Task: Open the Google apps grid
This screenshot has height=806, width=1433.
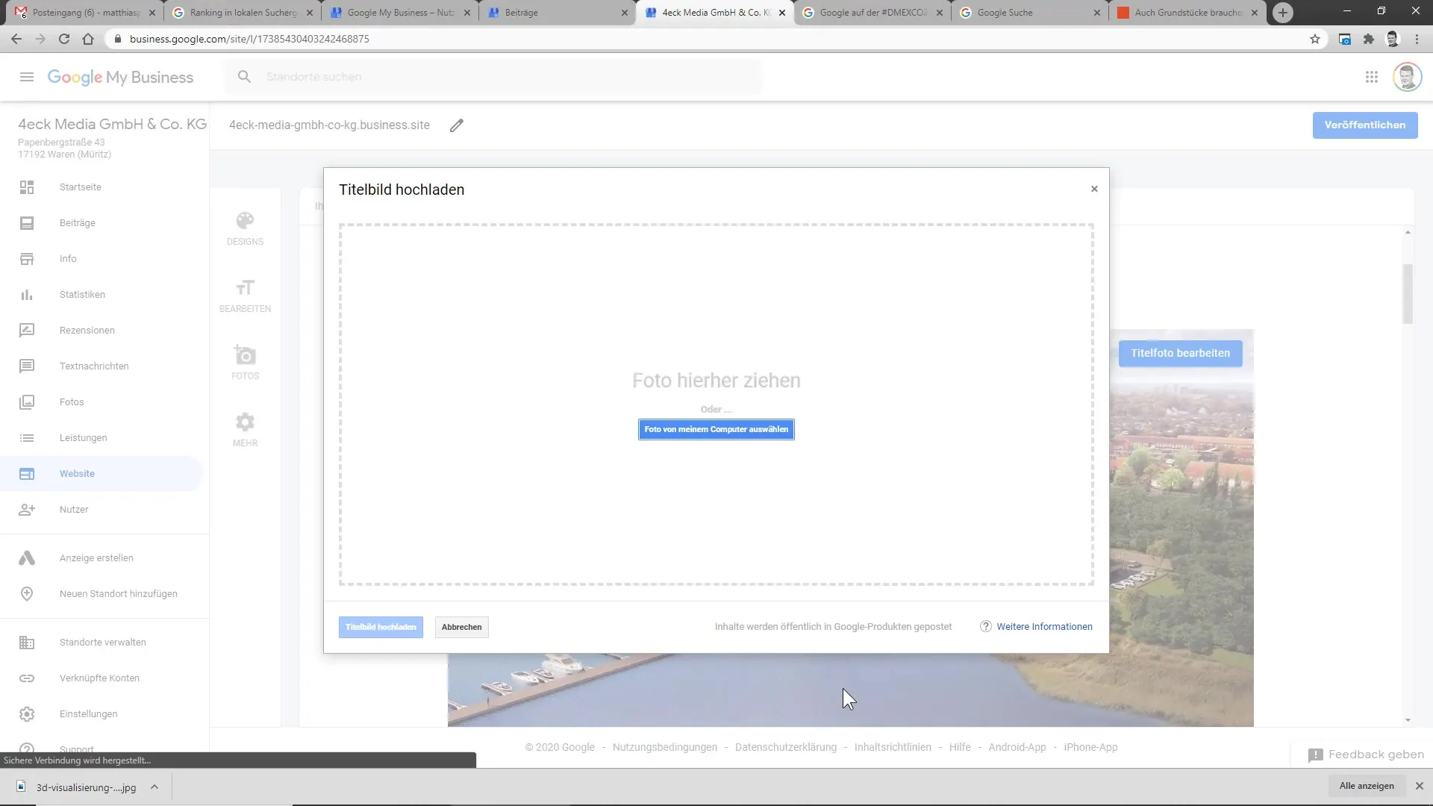Action: (x=1372, y=77)
